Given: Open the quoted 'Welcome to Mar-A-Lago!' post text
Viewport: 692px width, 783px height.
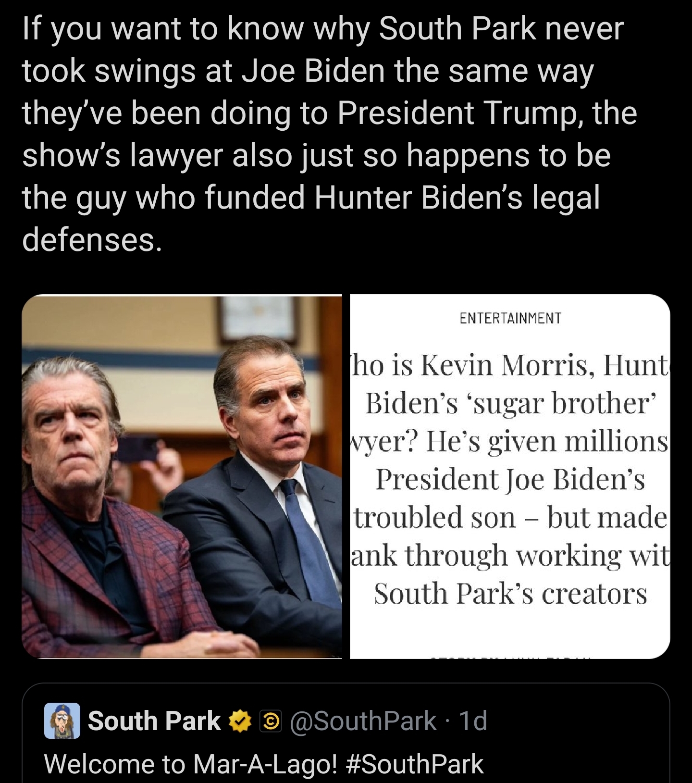Looking at the screenshot, I should pyautogui.click(x=264, y=764).
